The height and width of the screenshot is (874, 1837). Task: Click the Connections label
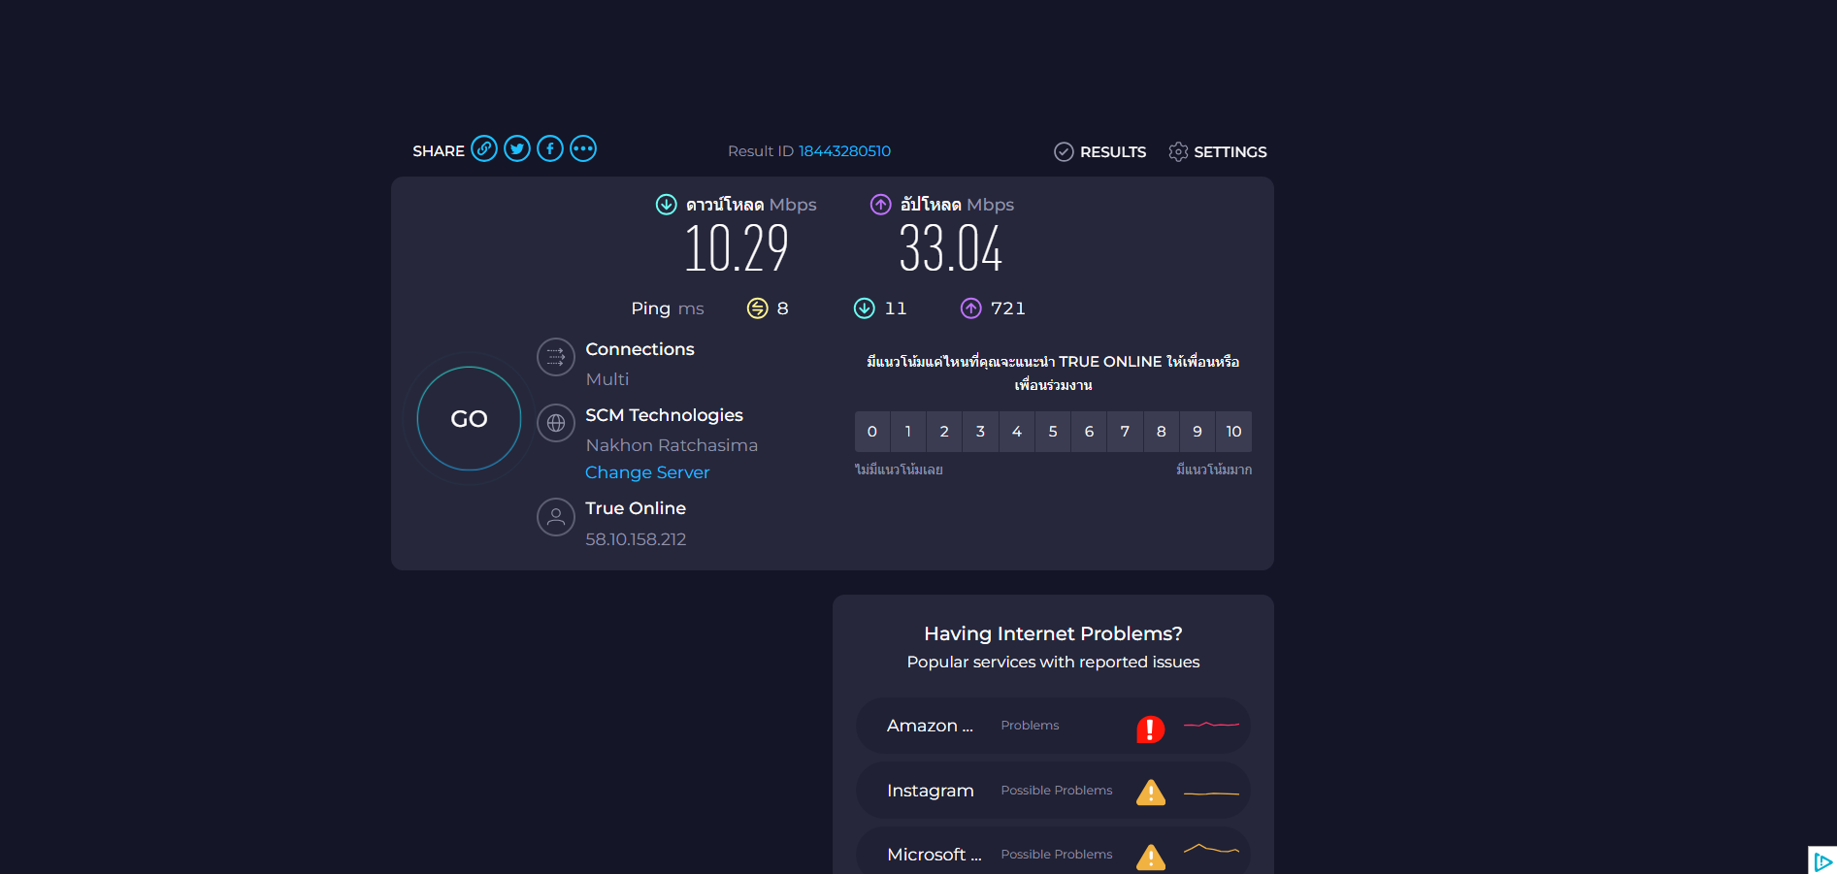(640, 349)
